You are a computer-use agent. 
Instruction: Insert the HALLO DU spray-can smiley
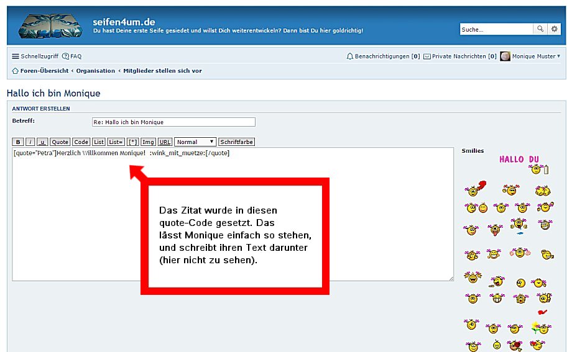point(523,165)
